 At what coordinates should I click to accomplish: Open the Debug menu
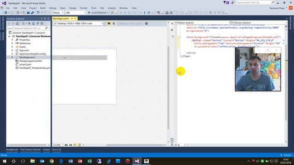point(53,8)
